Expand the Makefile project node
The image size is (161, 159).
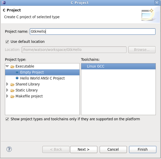point(7,96)
